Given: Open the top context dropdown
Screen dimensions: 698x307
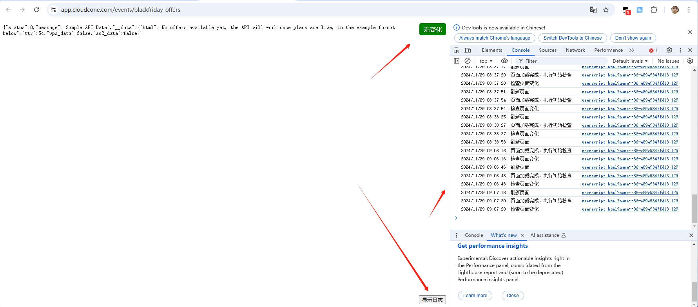Looking at the screenshot, I should [x=486, y=61].
